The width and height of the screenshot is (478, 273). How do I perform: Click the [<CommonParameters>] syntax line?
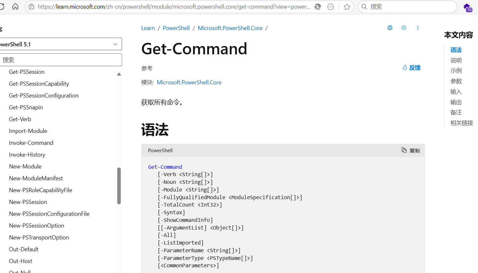(x=188, y=266)
